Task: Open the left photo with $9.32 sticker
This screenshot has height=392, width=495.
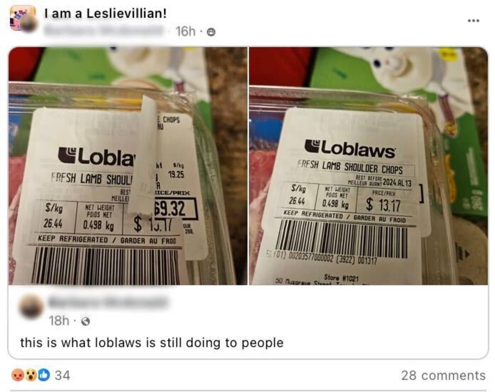Action: point(128,166)
